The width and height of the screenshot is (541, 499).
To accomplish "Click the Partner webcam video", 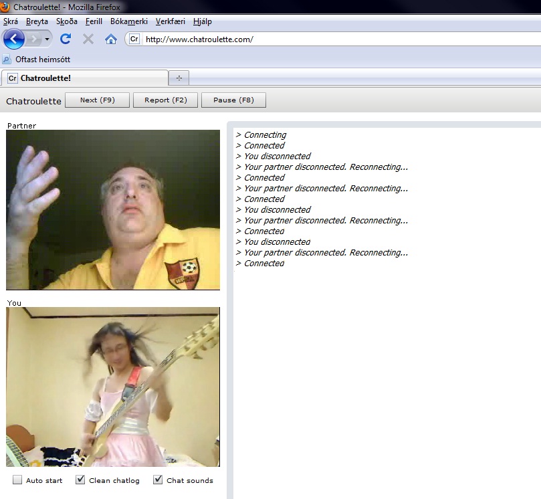I will [x=113, y=210].
